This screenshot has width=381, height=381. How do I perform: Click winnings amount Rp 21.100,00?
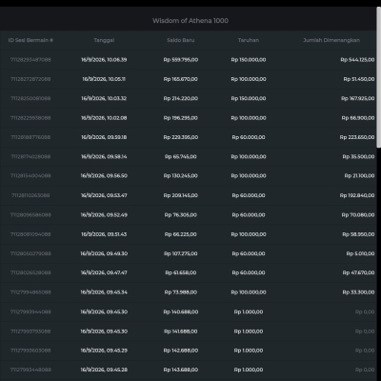coord(359,175)
